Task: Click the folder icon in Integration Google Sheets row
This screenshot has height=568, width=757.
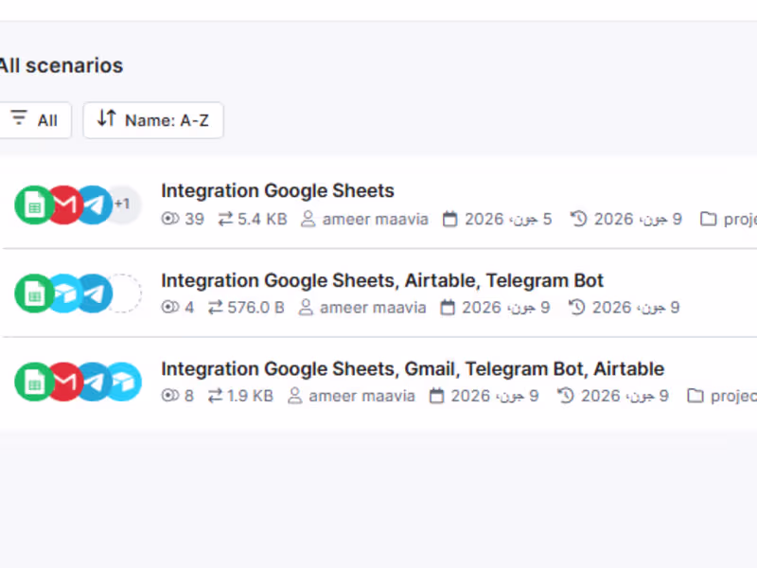Action: 708,219
